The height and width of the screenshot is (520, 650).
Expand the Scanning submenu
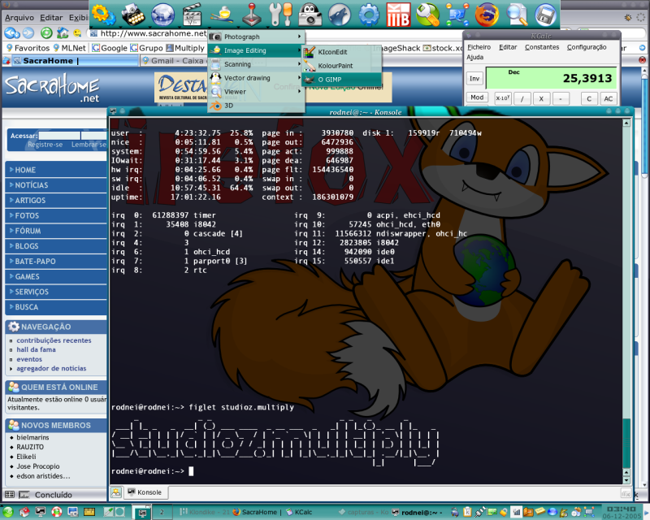(x=256, y=64)
